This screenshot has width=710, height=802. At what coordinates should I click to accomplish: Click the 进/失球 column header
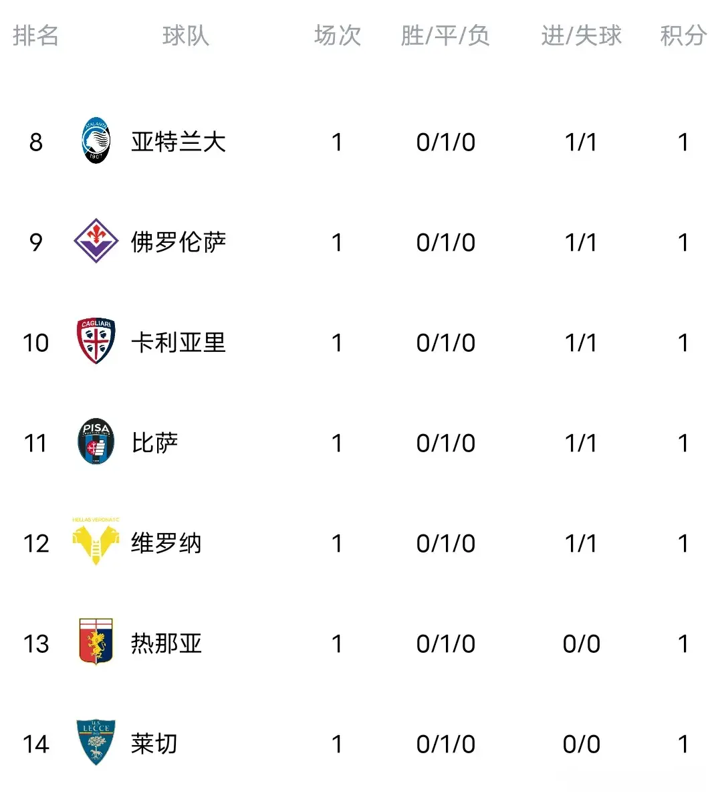pos(581,36)
